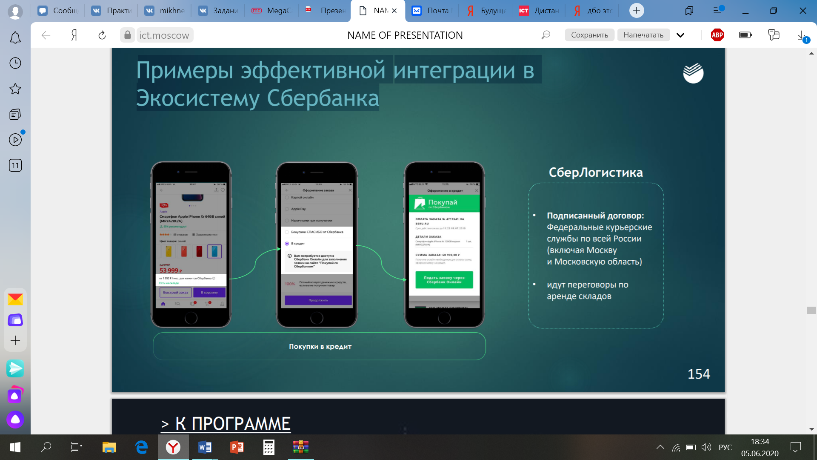This screenshot has height=460, width=817.
Task: Click the scroll up arrow
Action: pos(811,54)
